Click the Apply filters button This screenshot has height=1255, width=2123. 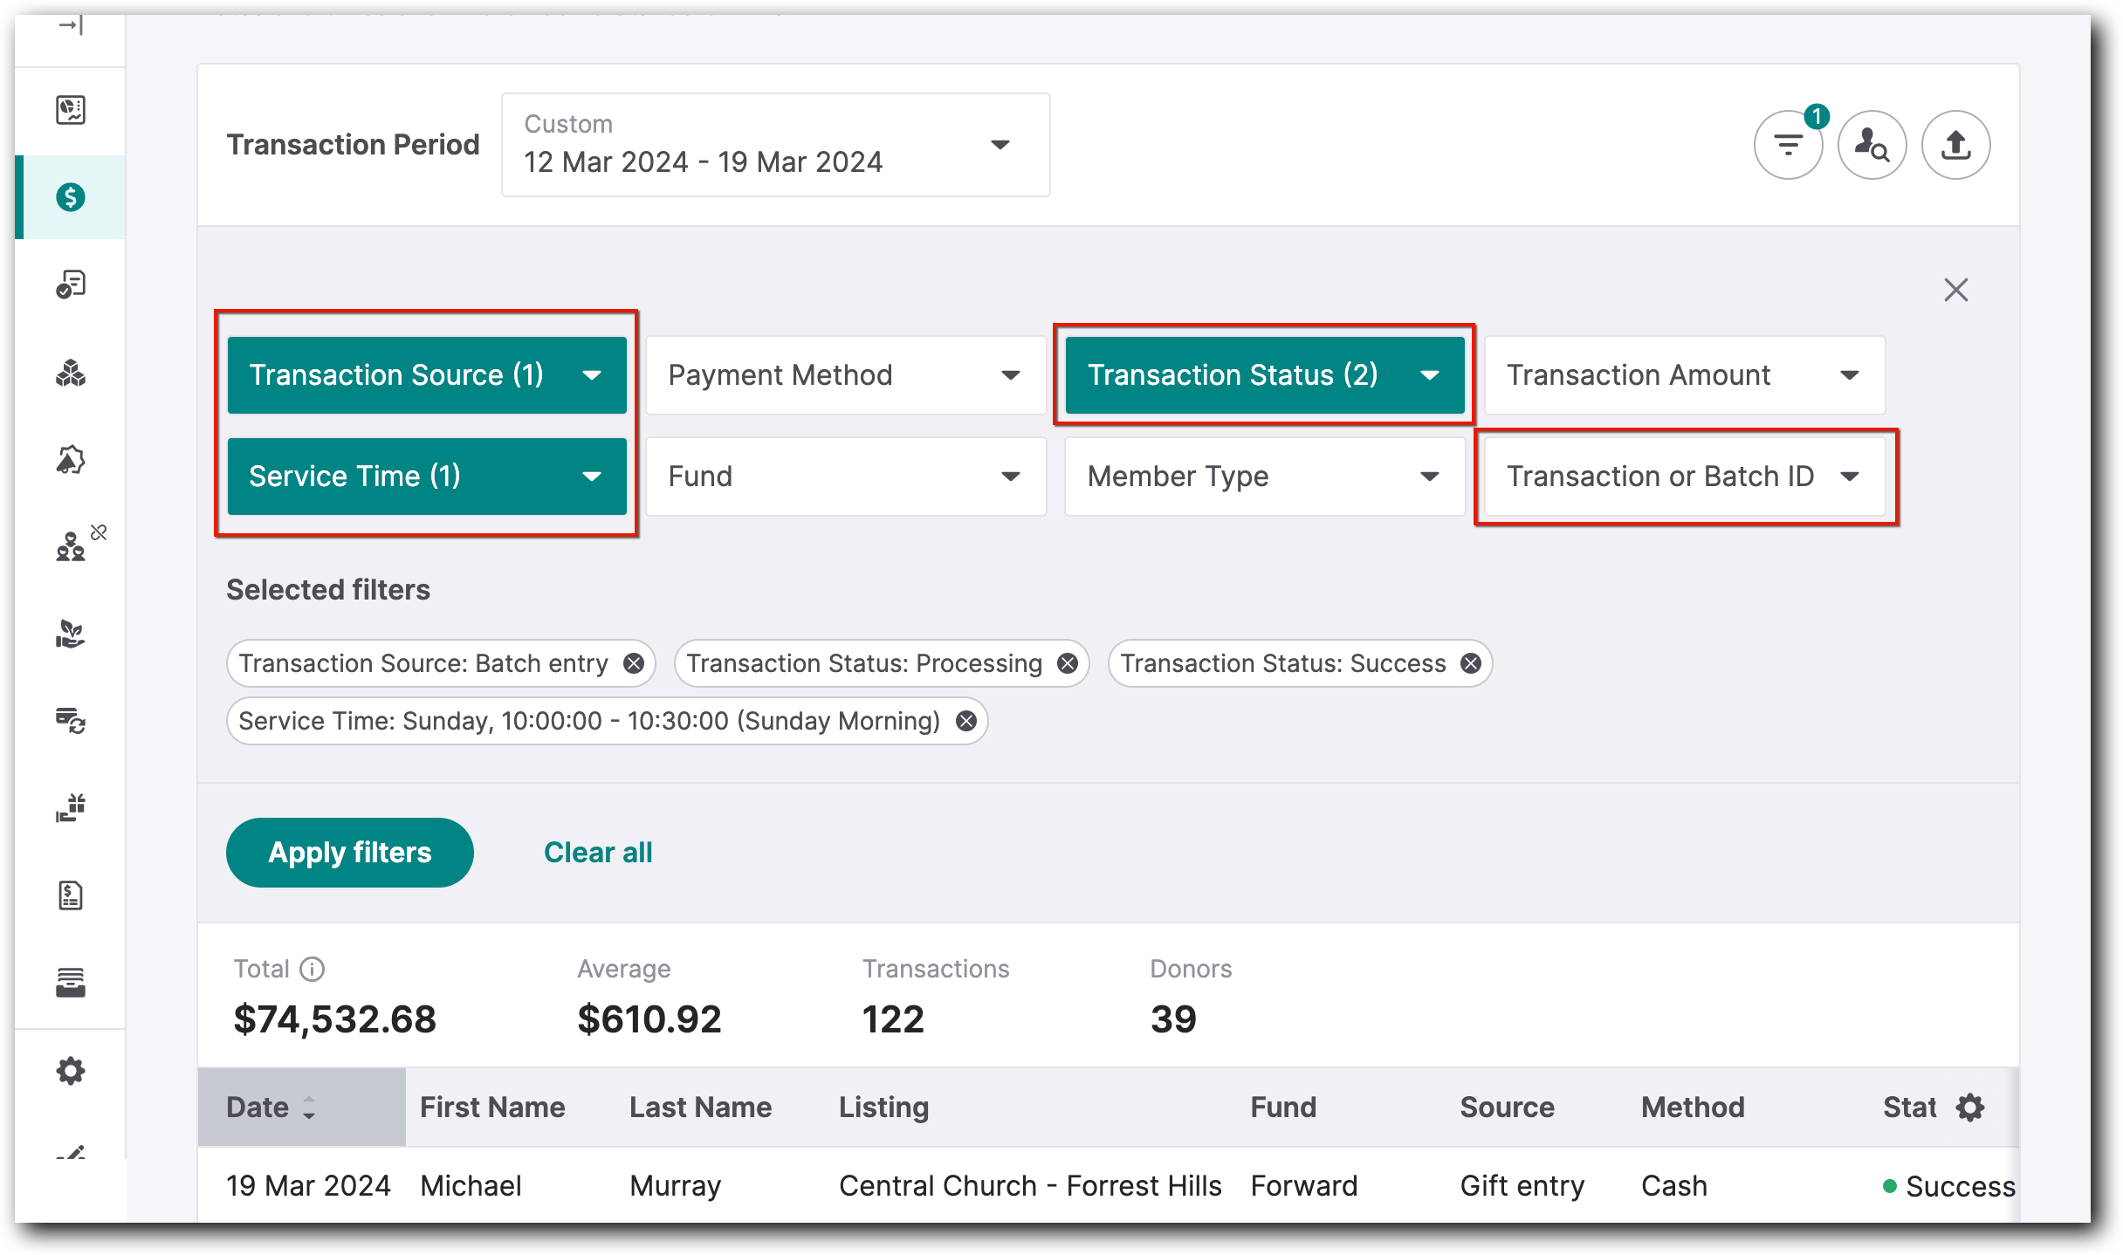pyautogui.click(x=349, y=852)
